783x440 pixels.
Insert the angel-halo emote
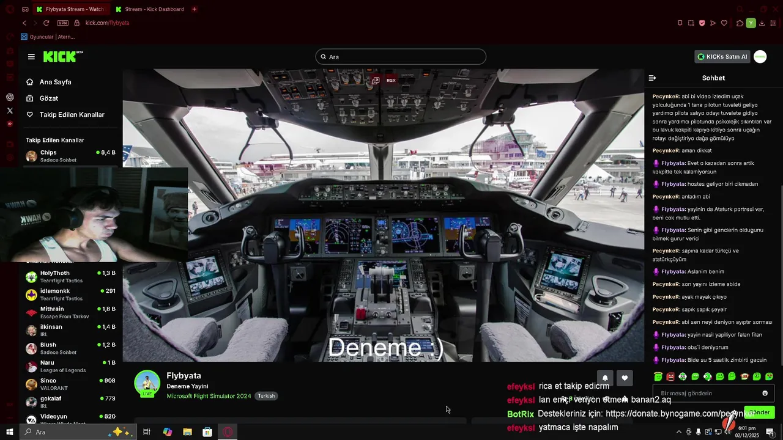point(658,376)
